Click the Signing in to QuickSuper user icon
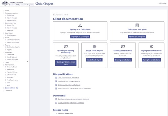This screenshot has width=168, height=116. pyautogui.click(x=80, y=25)
